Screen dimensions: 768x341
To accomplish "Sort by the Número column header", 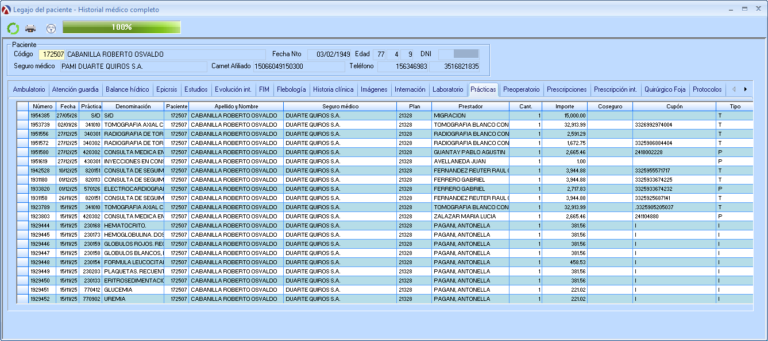I will (x=43, y=107).
